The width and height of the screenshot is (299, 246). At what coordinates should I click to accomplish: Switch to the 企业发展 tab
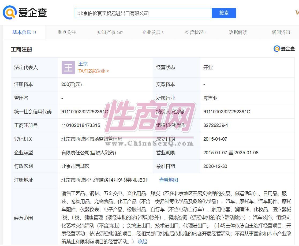pos(153,32)
